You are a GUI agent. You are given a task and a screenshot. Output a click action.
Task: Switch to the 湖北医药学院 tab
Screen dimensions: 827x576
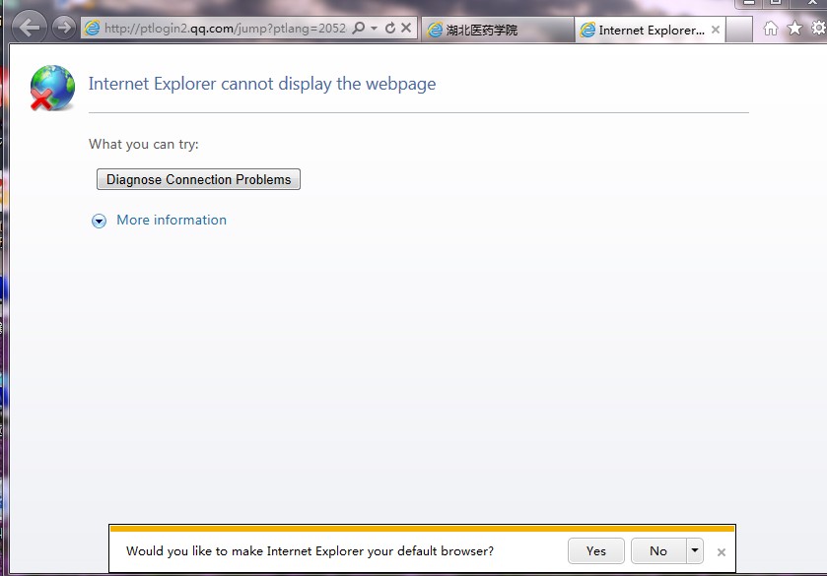click(498, 31)
